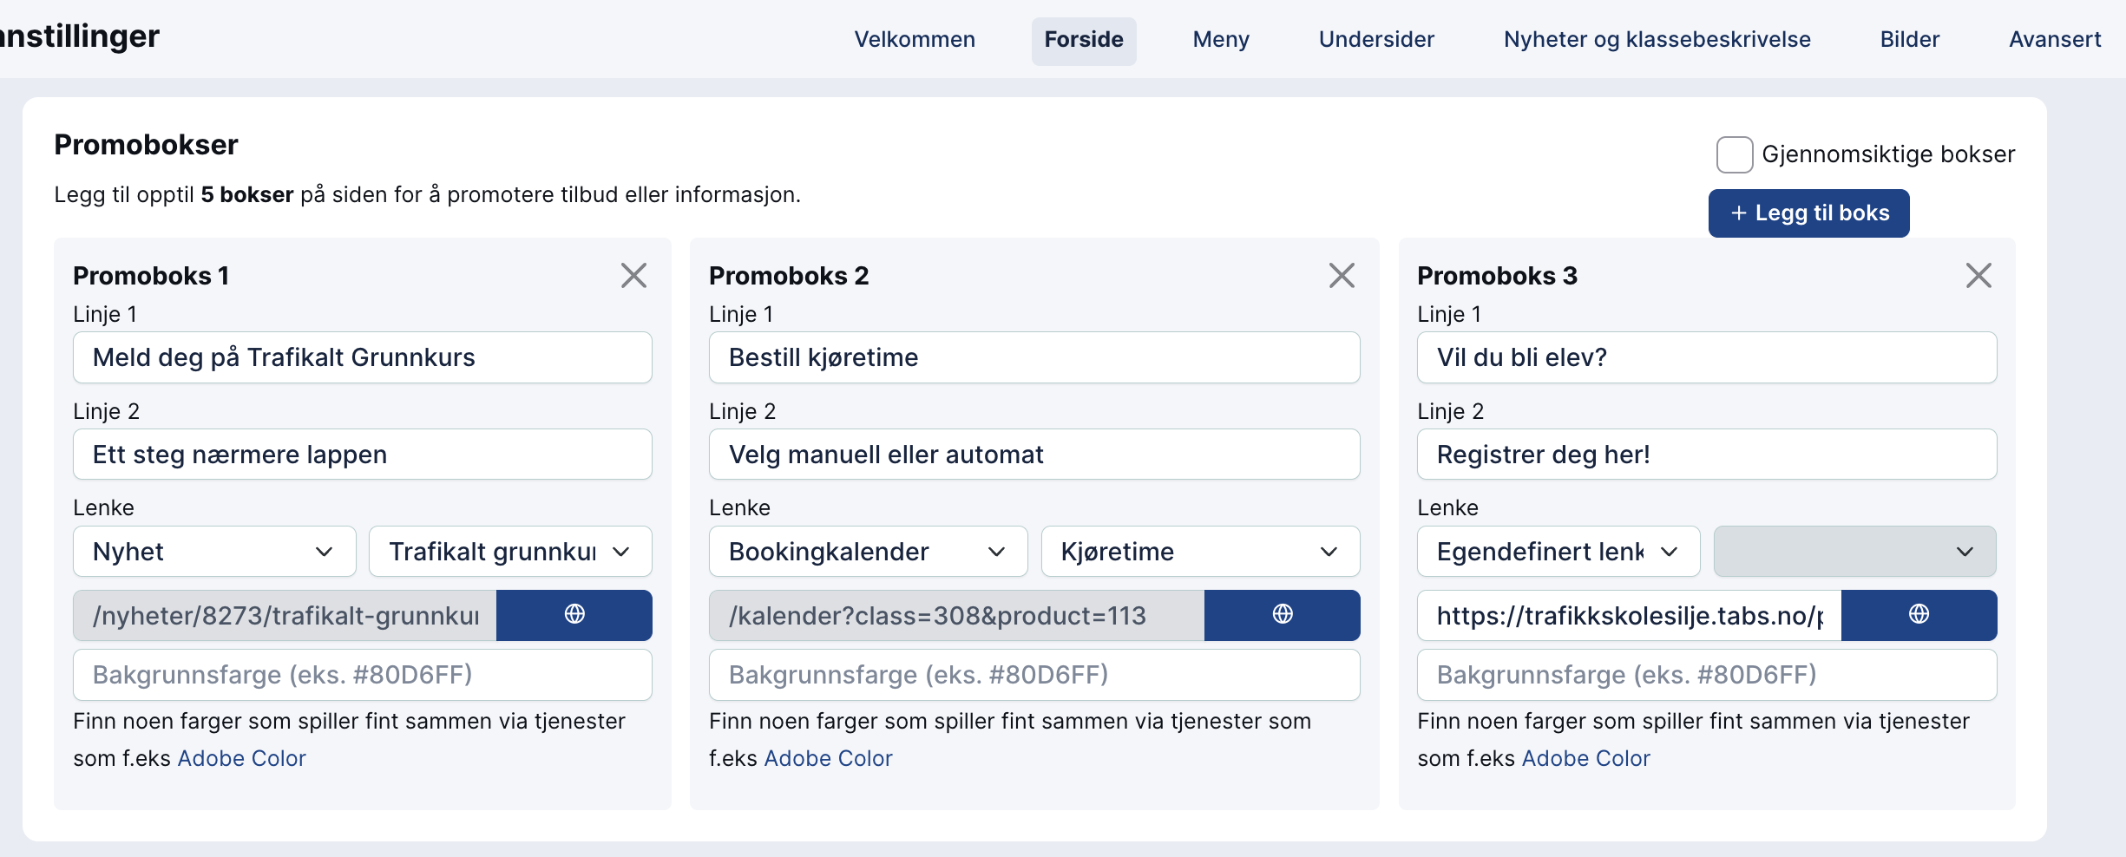Open the empty disabled dropdown in Promoboks 3
Screen dimensions: 2126x857
coord(1855,552)
